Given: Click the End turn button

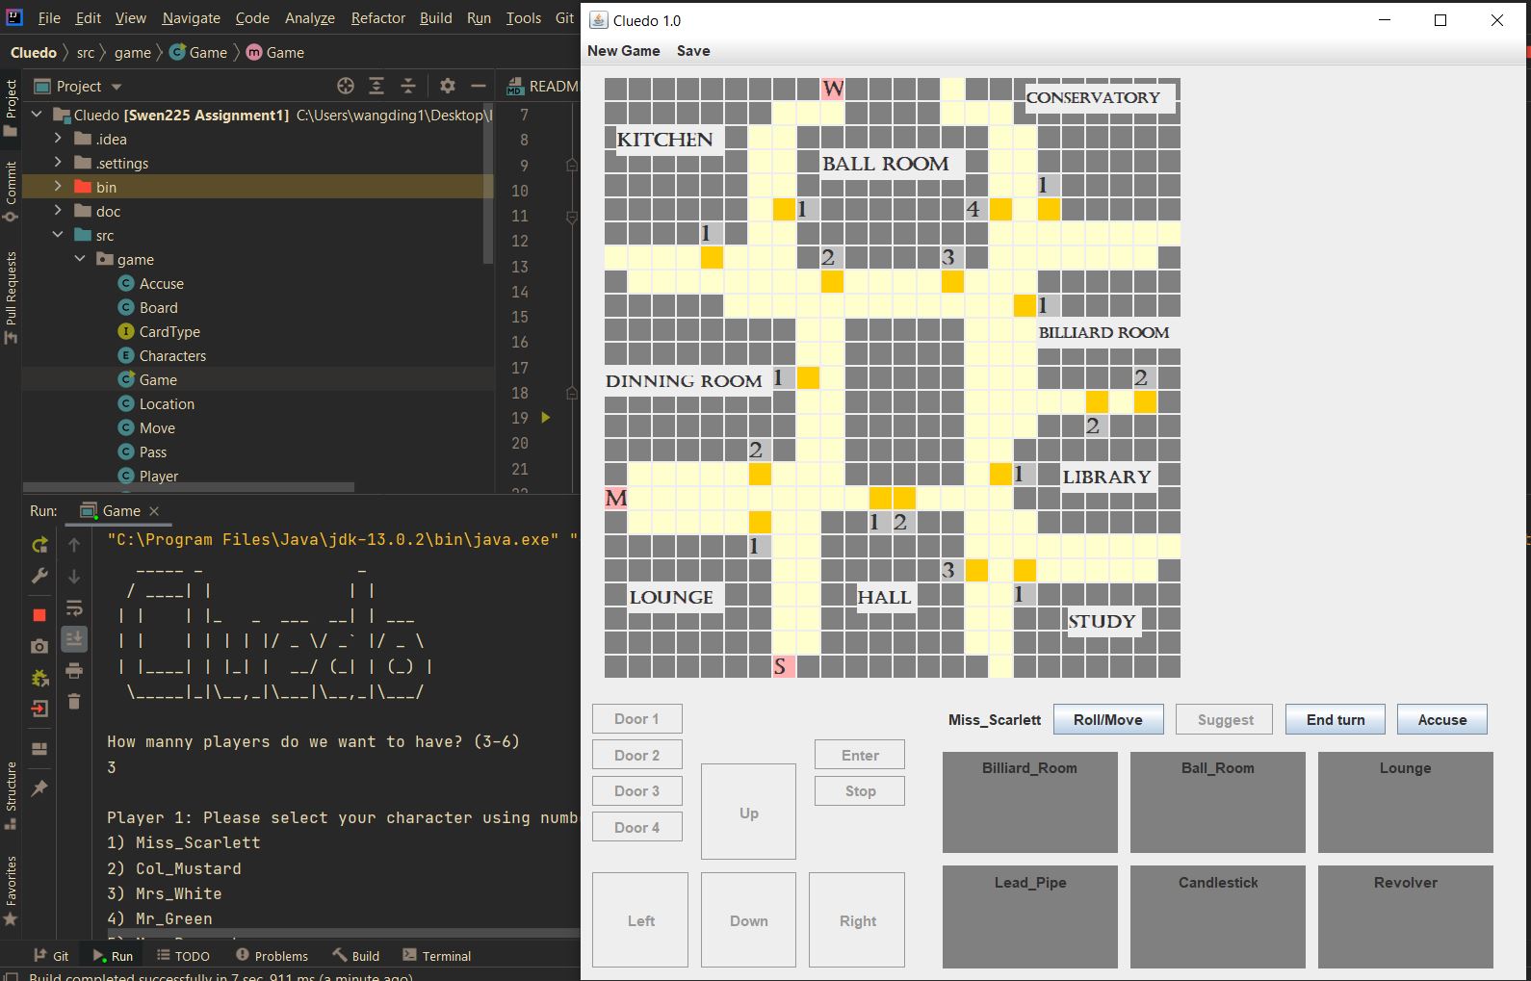Looking at the screenshot, I should (x=1336, y=719).
